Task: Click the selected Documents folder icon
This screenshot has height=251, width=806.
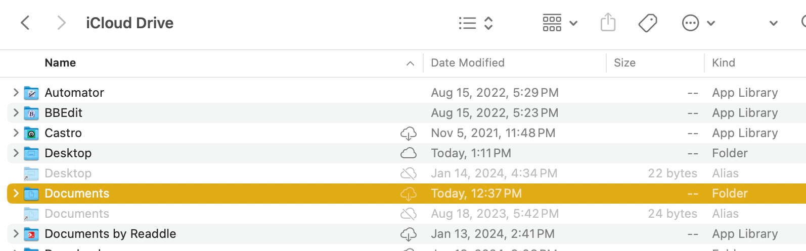Action: pyautogui.click(x=31, y=194)
